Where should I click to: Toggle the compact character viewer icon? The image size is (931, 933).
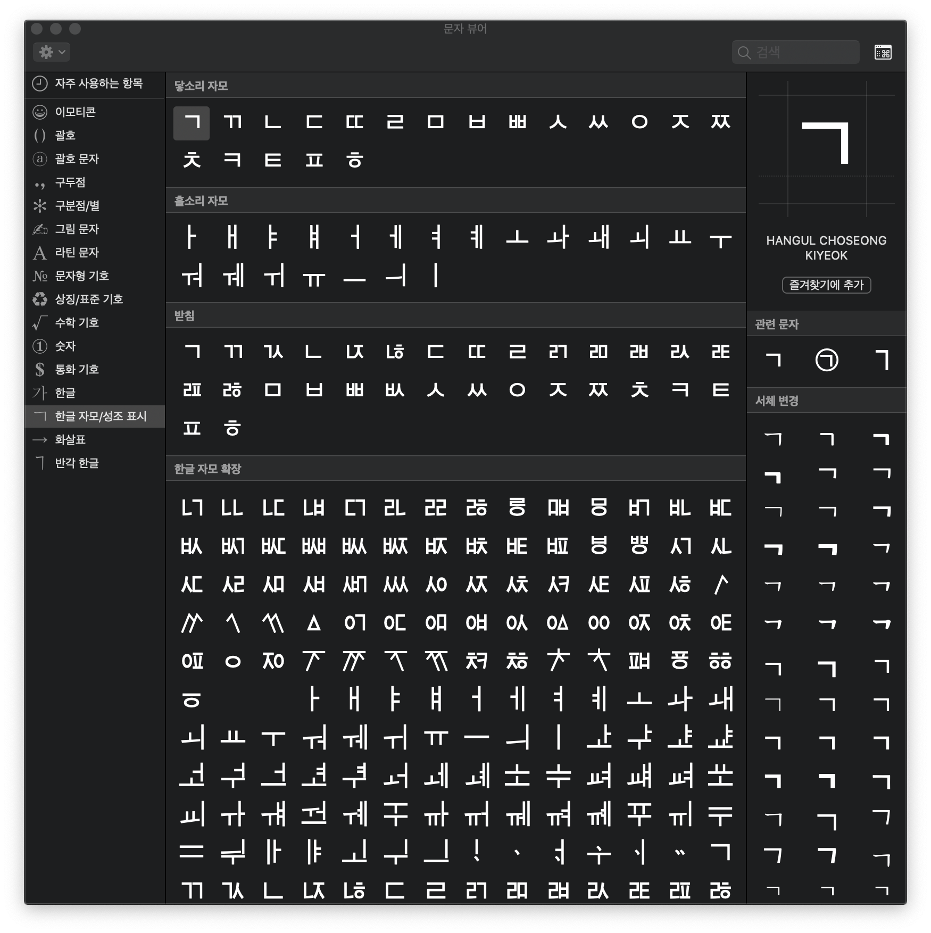883,52
